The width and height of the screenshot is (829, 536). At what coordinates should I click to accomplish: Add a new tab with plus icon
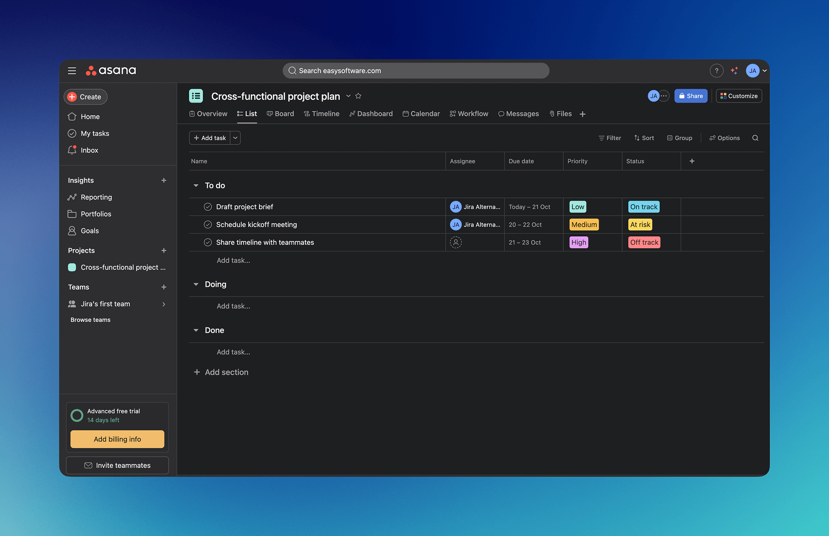583,114
